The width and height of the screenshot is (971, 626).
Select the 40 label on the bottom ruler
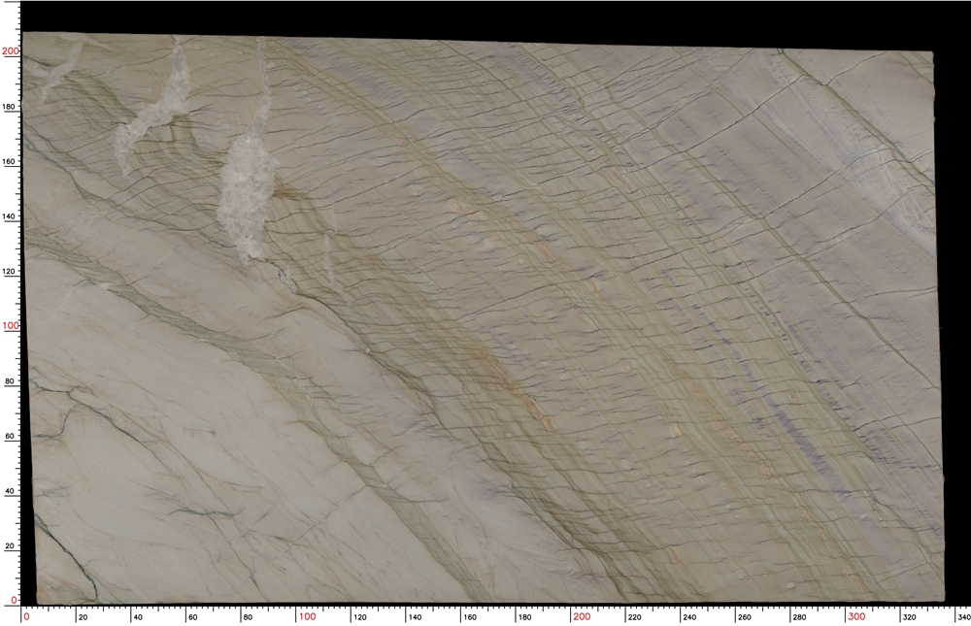click(x=138, y=617)
